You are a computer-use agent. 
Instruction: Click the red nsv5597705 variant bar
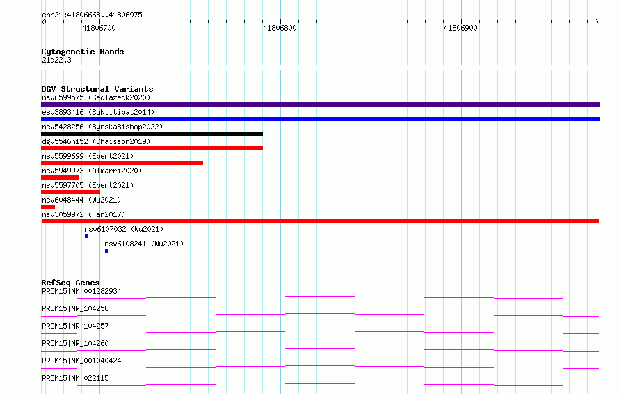(71, 192)
